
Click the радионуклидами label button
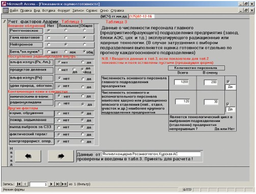(x=31, y=103)
